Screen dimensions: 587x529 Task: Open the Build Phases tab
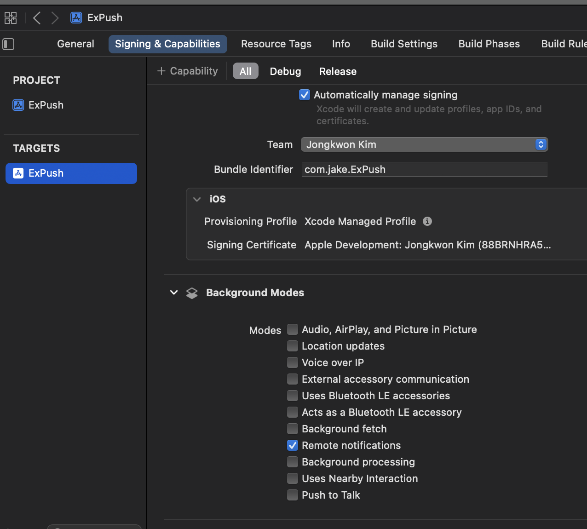click(489, 44)
